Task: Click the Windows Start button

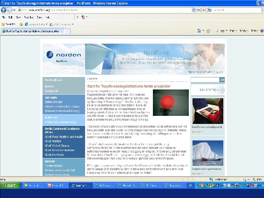Action: [10, 186]
